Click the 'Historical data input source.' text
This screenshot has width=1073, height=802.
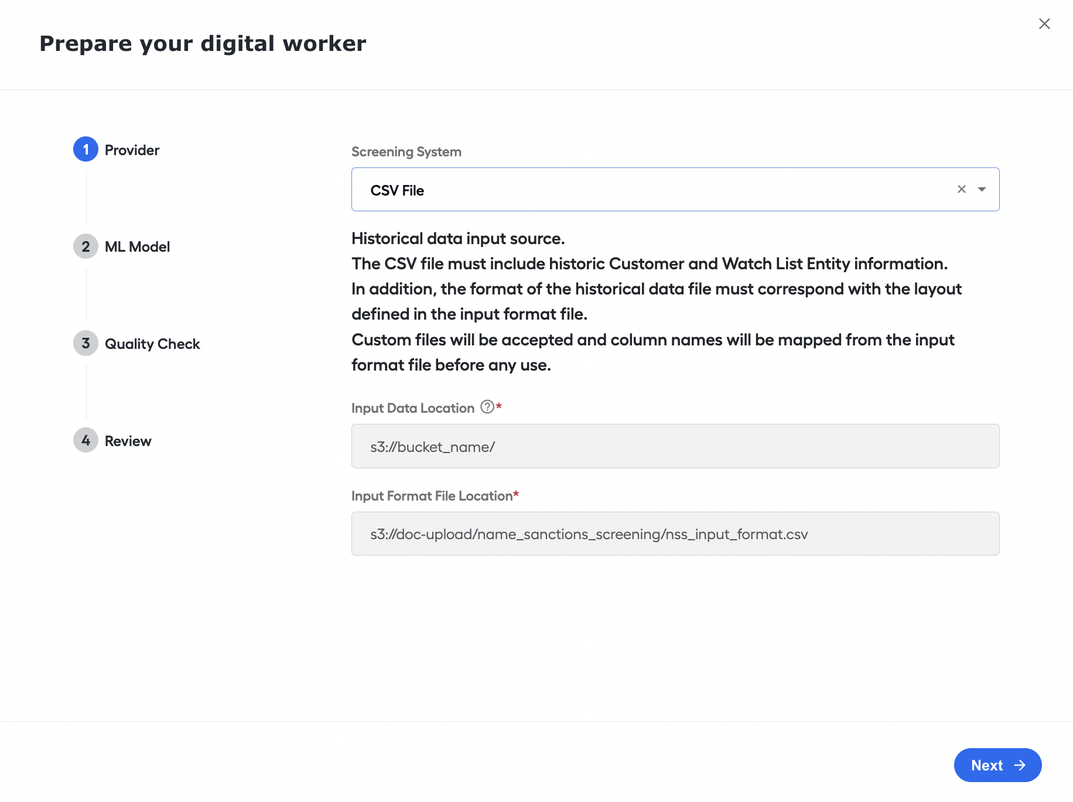pyautogui.click(x=458, y=239)
